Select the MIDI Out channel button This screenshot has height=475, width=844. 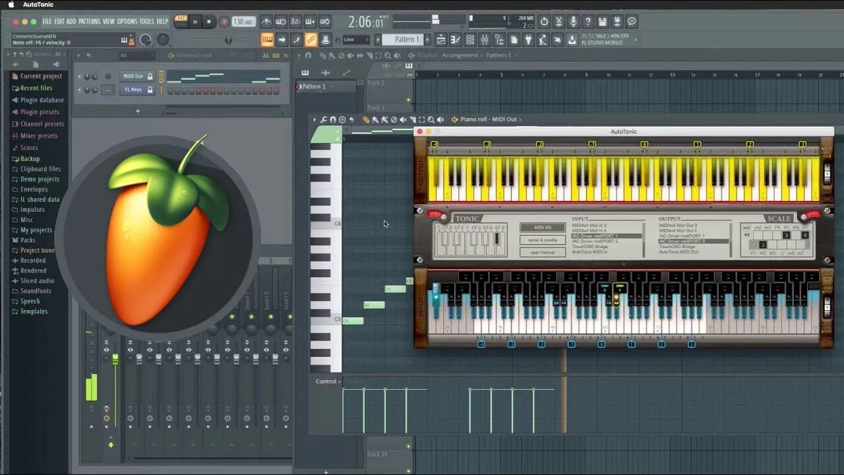point(136,77)
